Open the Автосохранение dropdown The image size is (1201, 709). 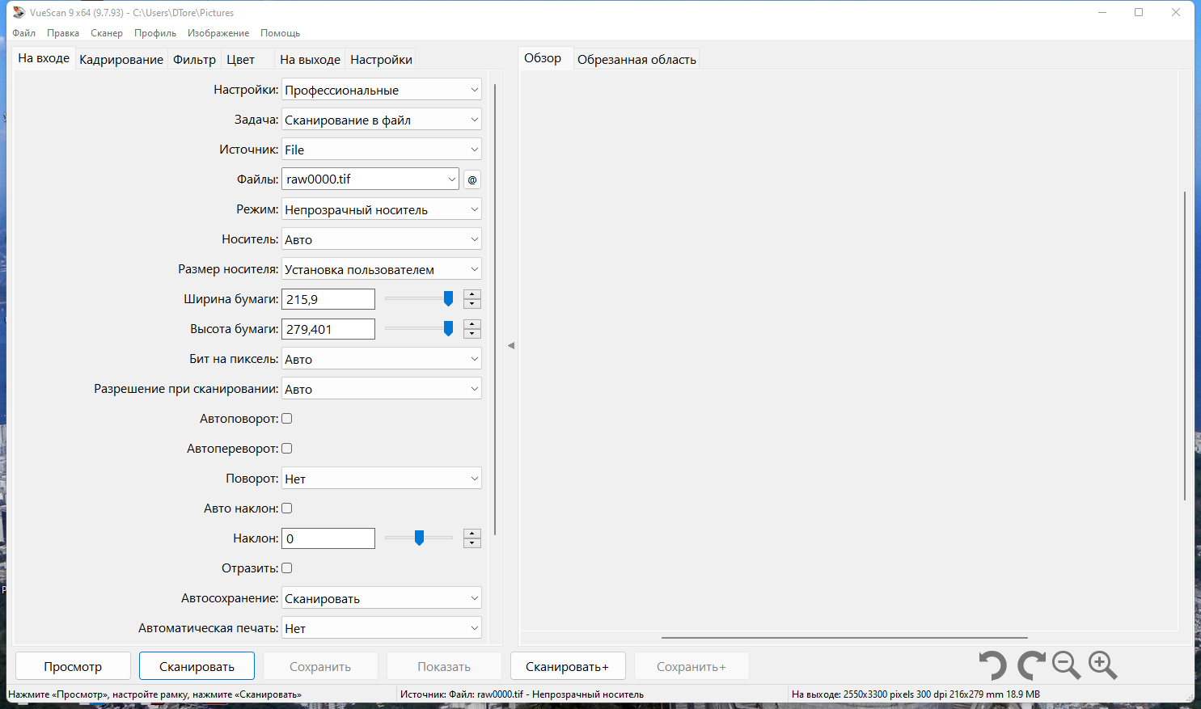coord(382,598)
